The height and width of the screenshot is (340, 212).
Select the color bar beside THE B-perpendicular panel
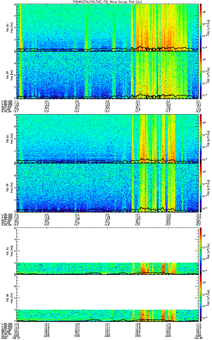201,251
